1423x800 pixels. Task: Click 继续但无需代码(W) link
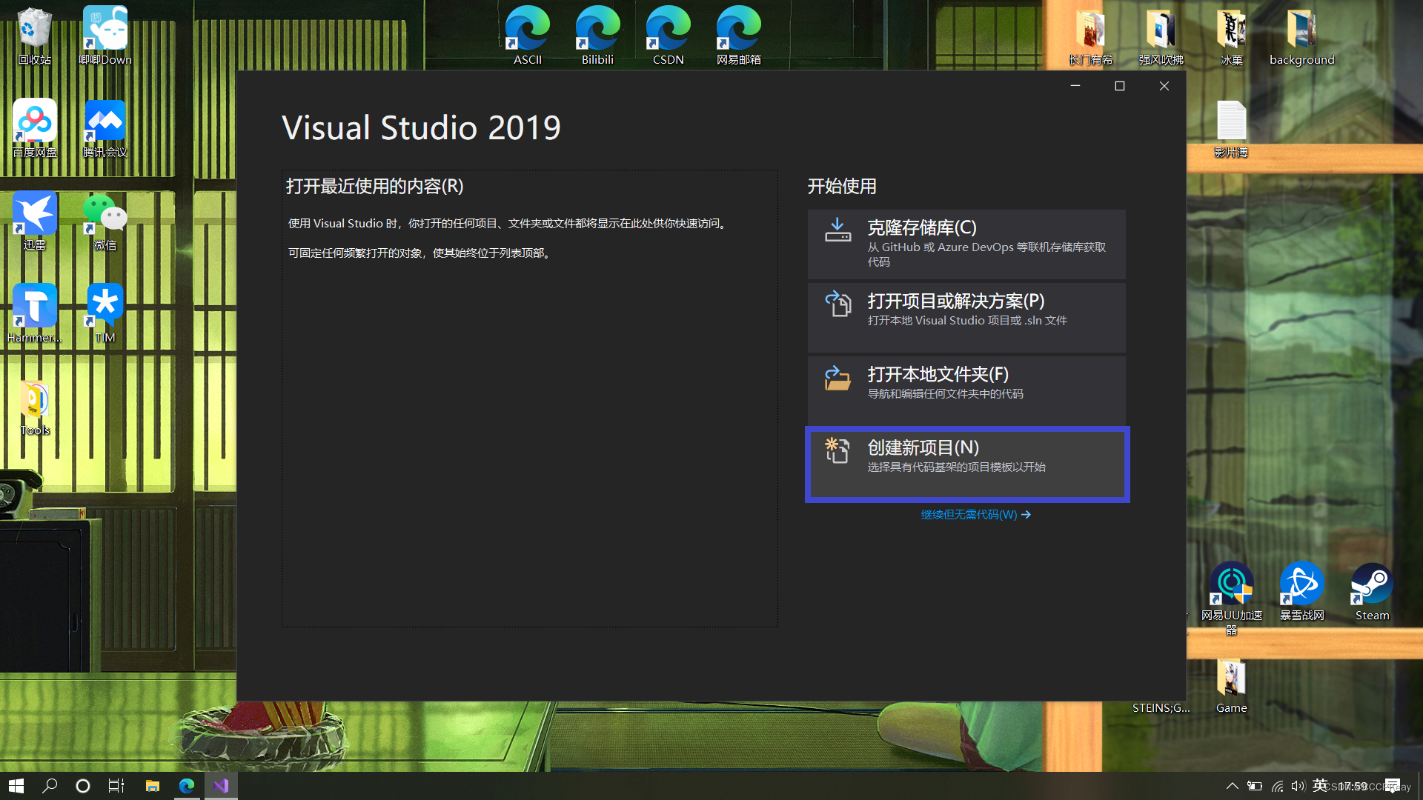(972, 515)
